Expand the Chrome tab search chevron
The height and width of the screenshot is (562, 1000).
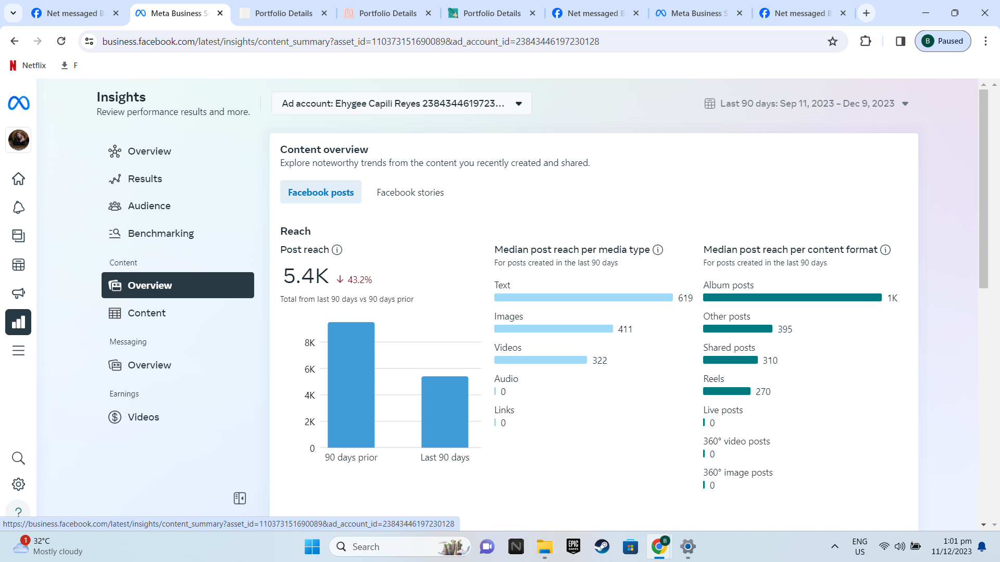click(13, 13)
